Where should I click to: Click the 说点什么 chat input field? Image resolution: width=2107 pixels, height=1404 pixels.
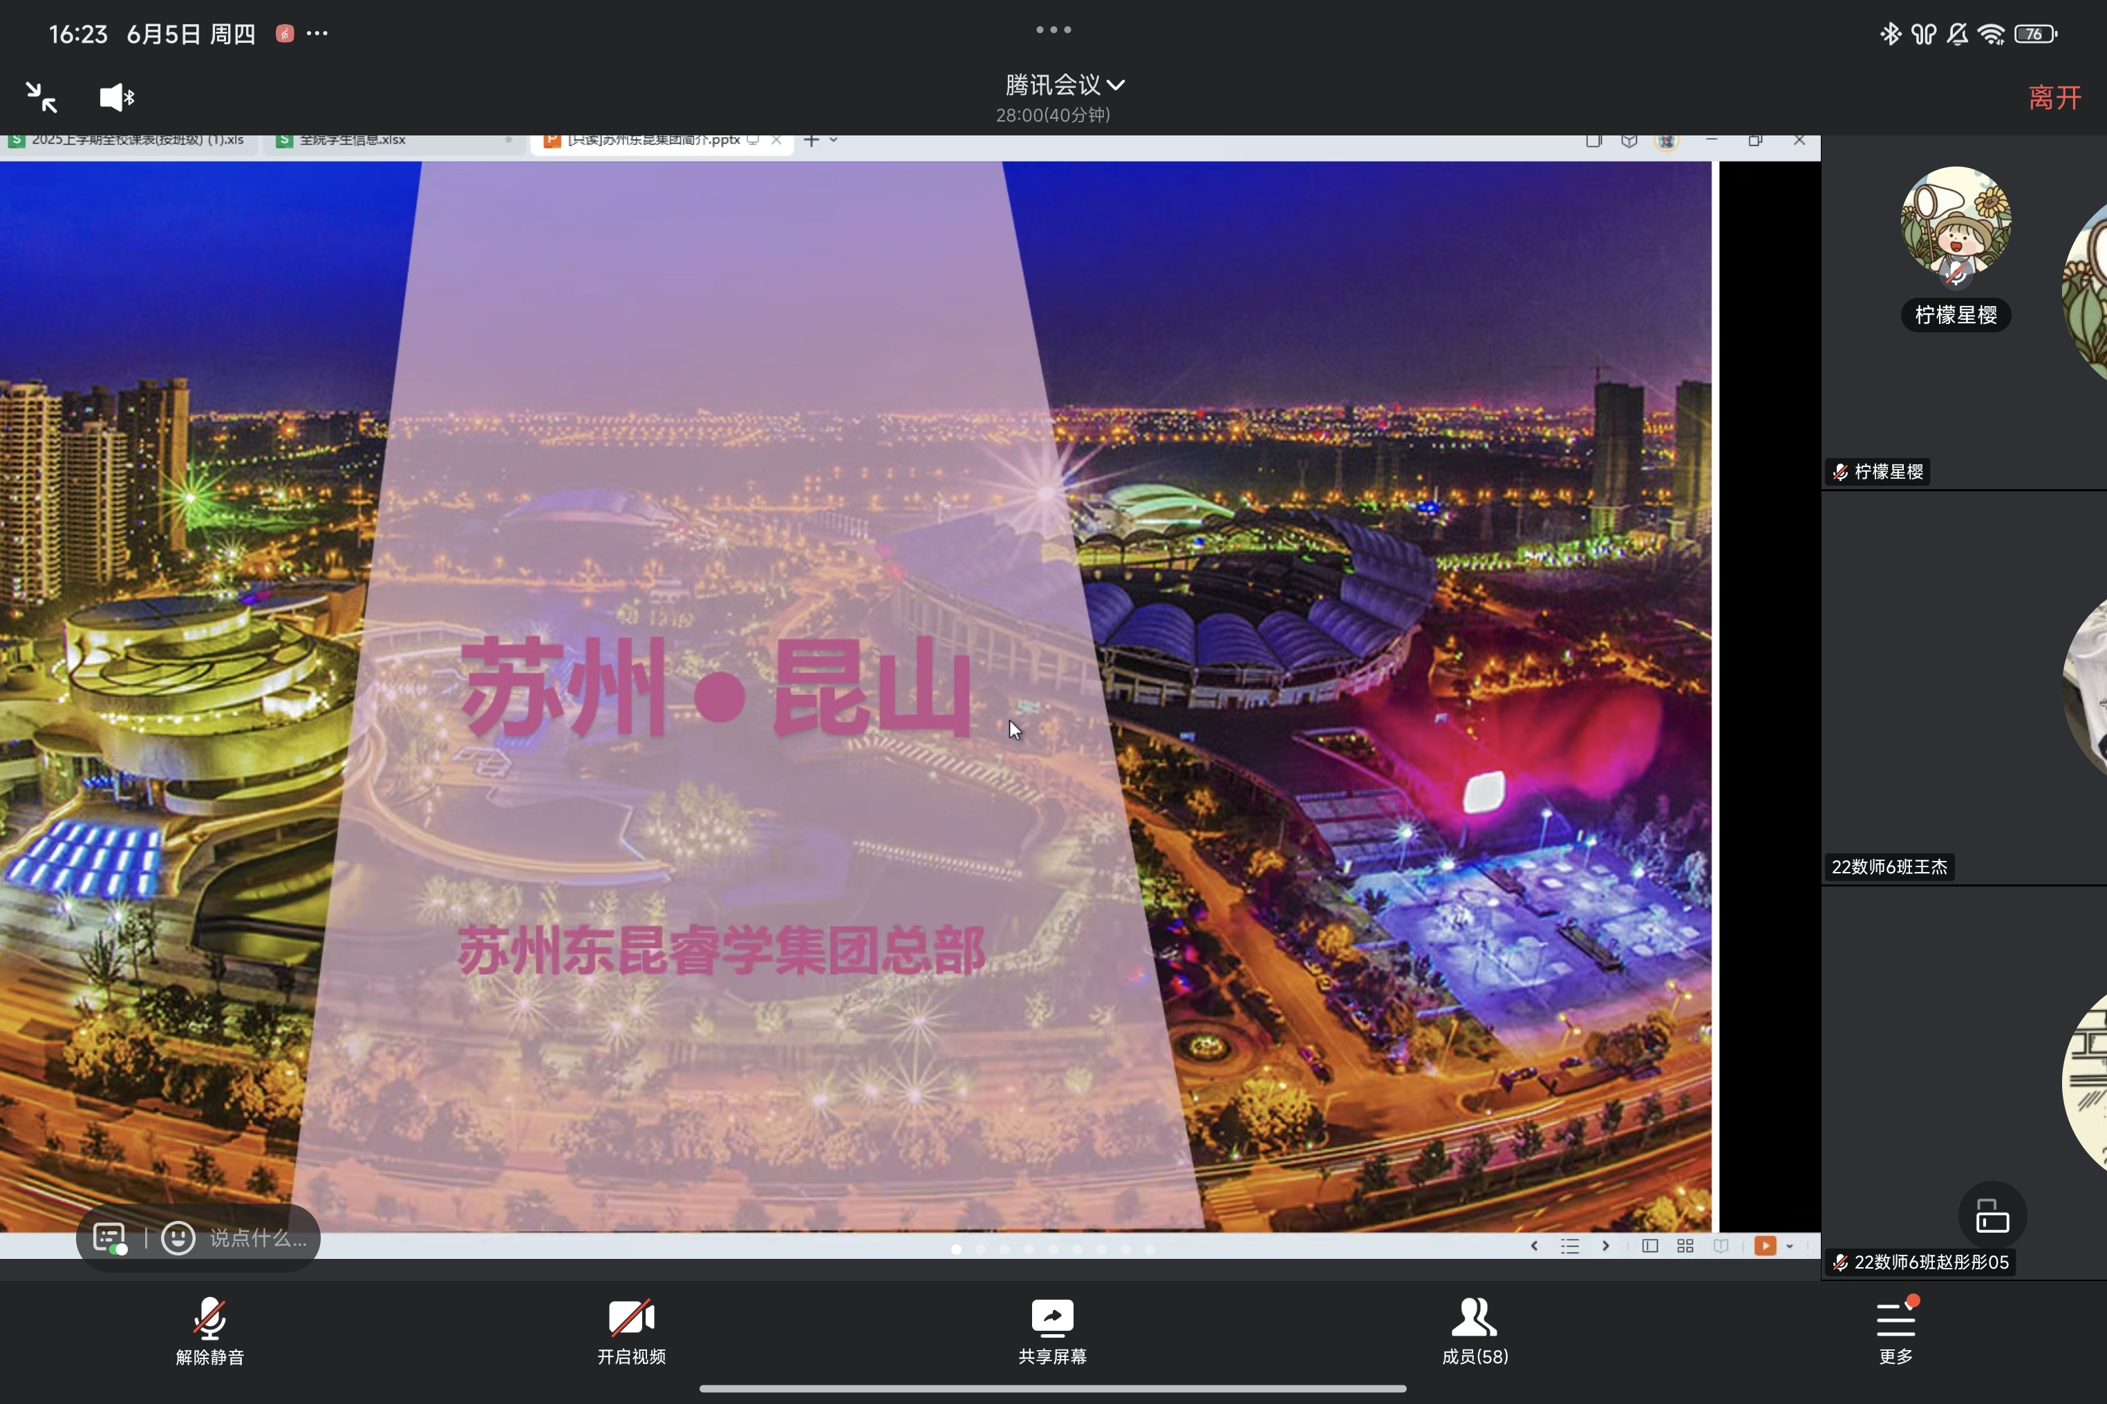pos(258,1238)
